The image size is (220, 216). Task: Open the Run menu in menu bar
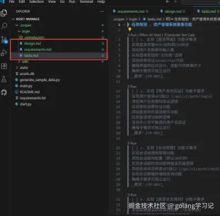tap(72, 2)
